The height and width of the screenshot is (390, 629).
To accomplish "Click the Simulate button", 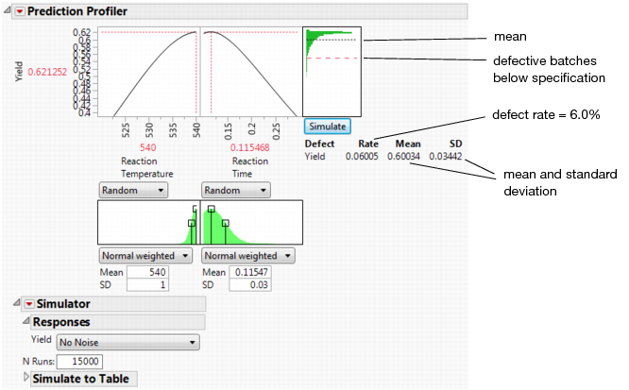I will [x=328, y=127].
